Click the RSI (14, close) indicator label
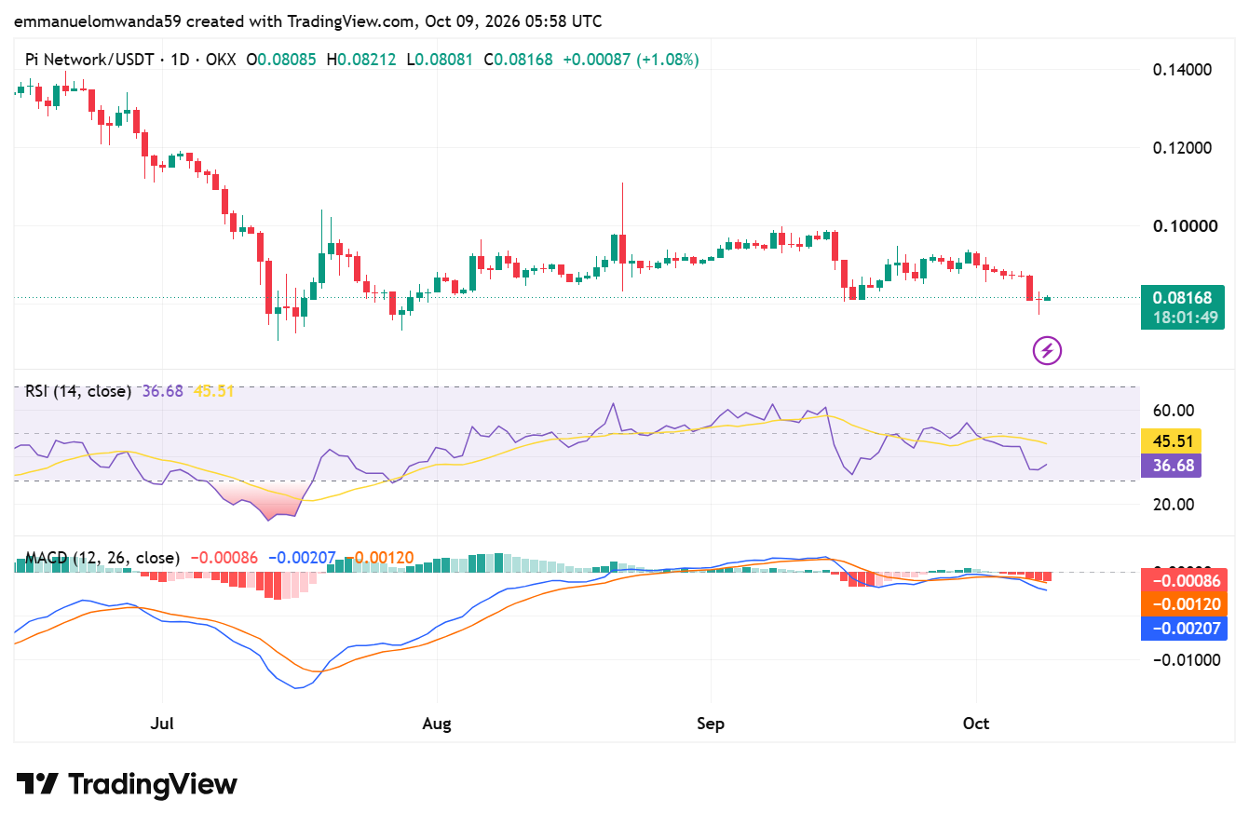The width and height of the screenshot is (1249, 826). pos(78,391)
